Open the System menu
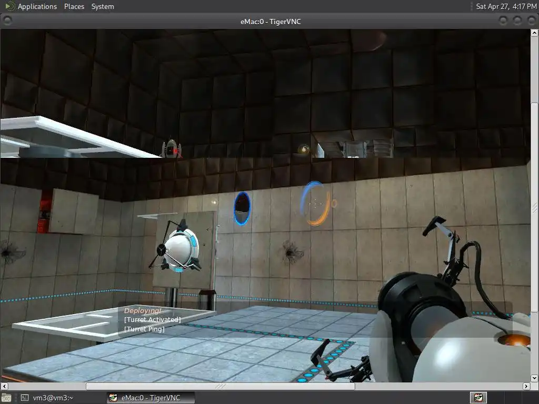The width and height of the screenshot is (539, 404). point(103,6)
